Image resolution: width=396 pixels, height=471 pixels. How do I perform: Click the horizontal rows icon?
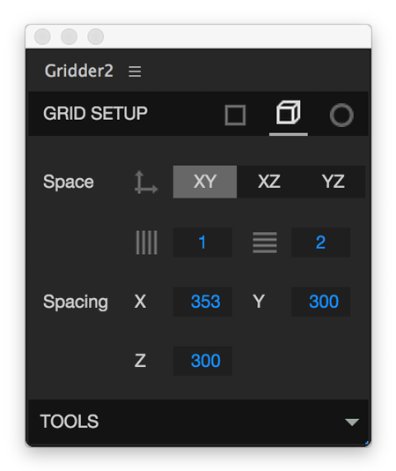[x=265, y=243]
